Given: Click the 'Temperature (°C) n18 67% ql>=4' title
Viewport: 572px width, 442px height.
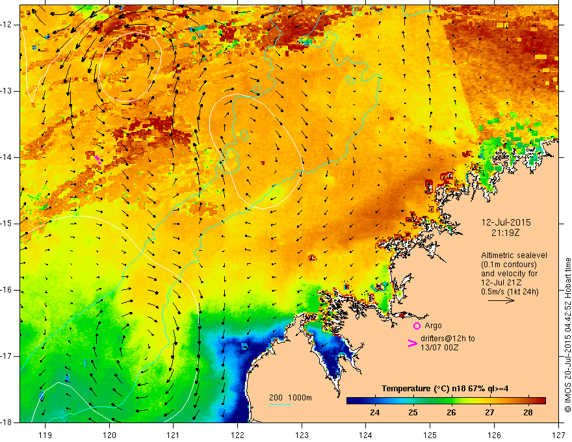Looking at the screenshot, I should tap(445, 389).
